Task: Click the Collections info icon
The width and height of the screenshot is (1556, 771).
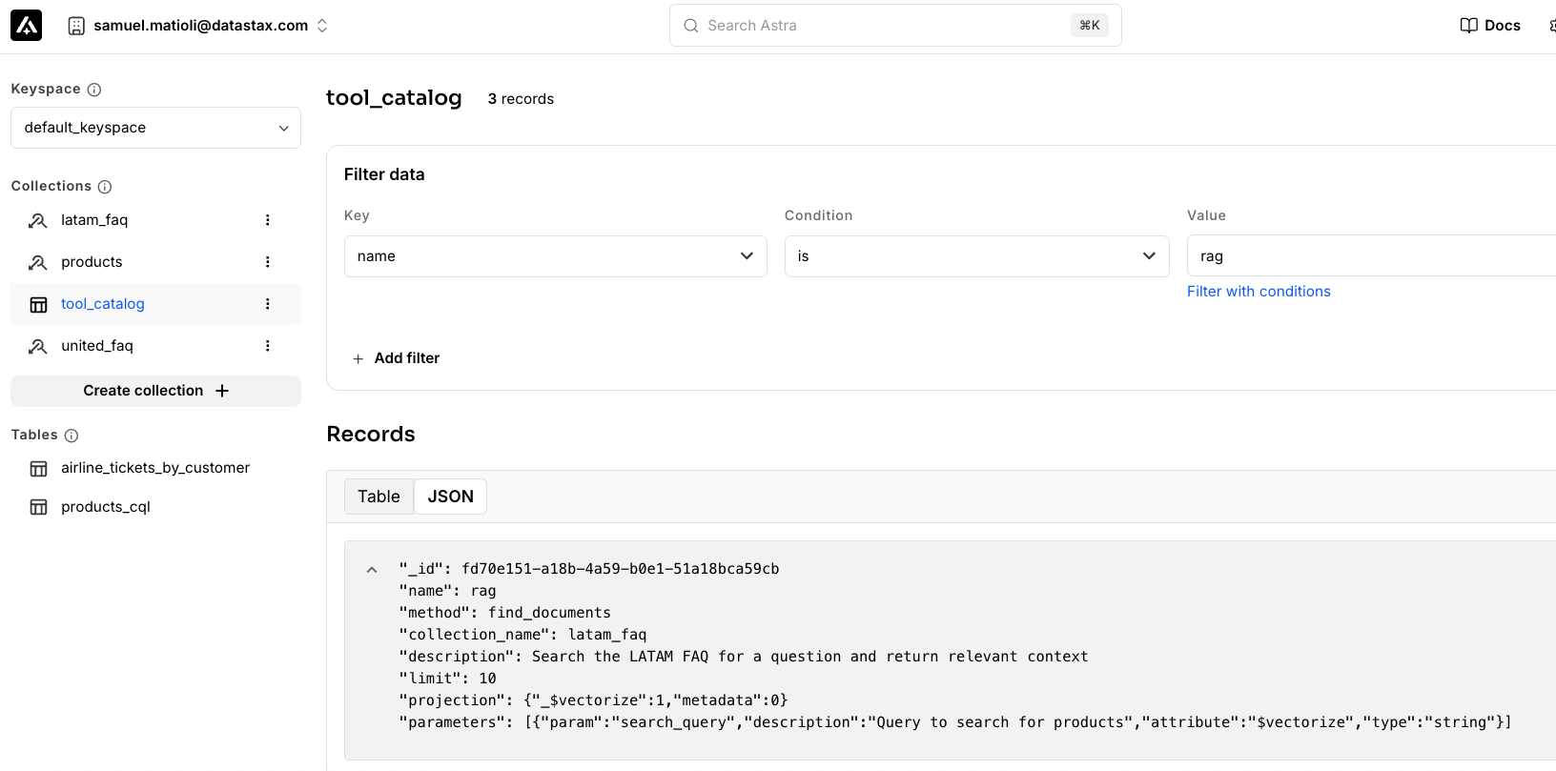Action: (105, 187)
